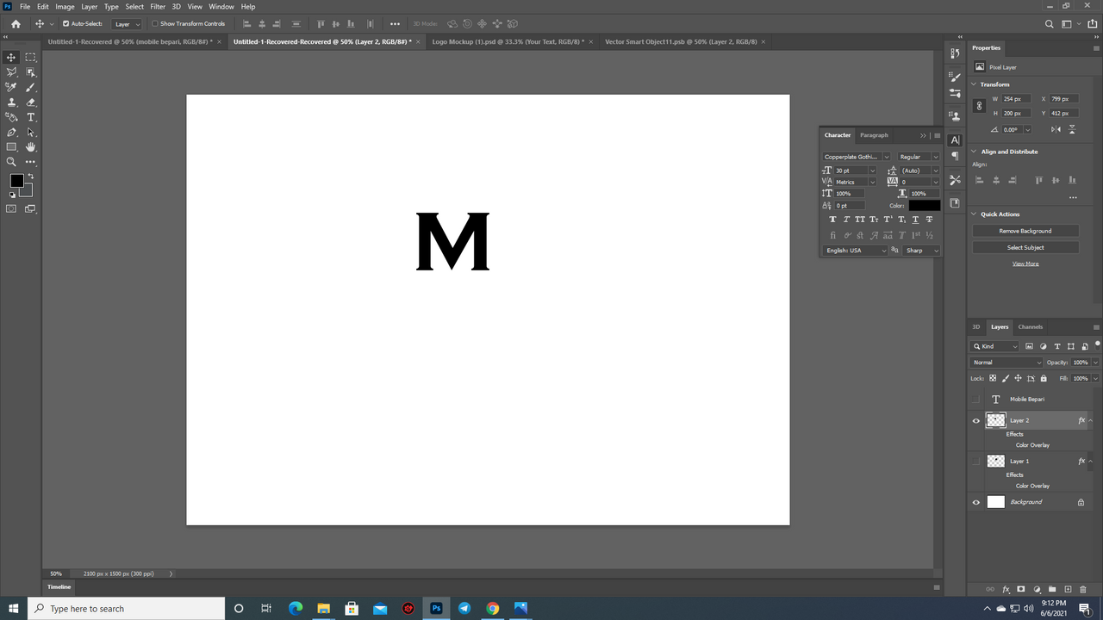Select the Hand tool

[x=31, y=147]
